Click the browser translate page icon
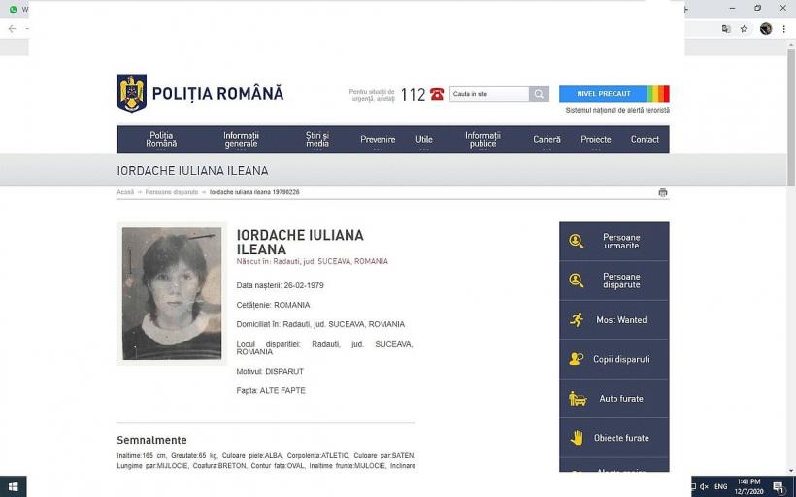 tap(726, 29)
